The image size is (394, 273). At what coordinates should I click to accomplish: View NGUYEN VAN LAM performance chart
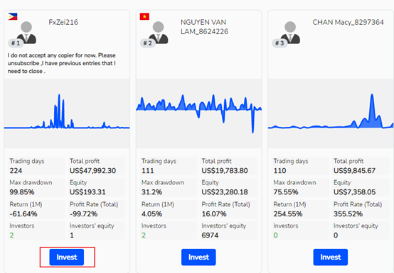[x=198, y=113]
